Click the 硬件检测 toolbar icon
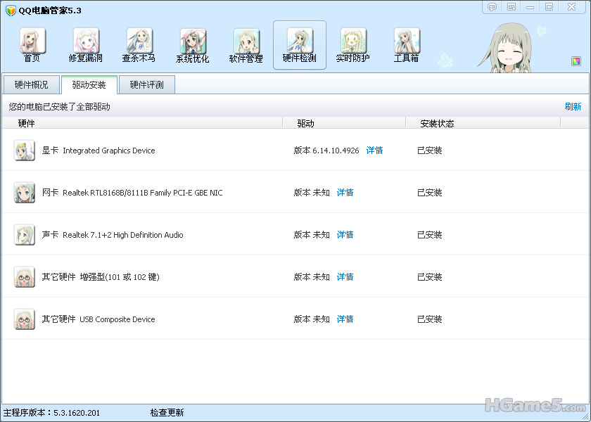The width and height of the screenshot is (591, 422). tap(300, 45)
